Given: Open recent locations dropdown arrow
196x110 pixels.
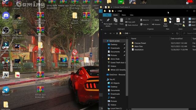Looking at the screenshot, I should [x=114, y=33].
